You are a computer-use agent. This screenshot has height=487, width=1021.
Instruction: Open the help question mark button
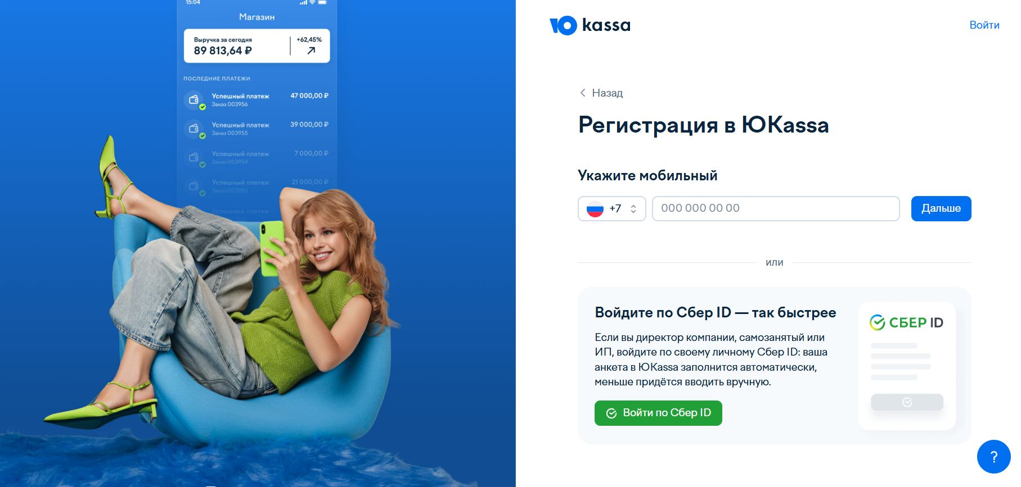pos(993,457)
